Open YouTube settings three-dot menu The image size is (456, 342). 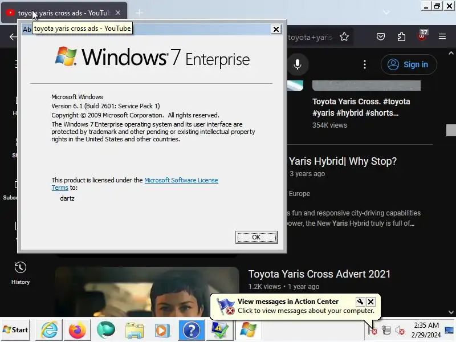(365, 64)
